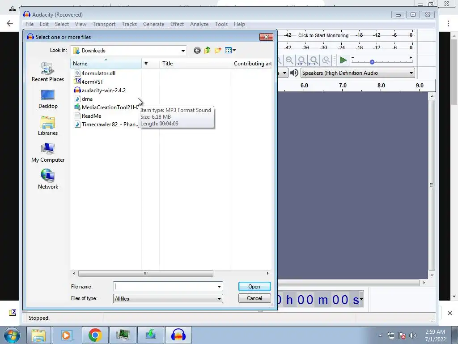
Task: Click to Start Monitoring record meter
Action: [323, 35]
